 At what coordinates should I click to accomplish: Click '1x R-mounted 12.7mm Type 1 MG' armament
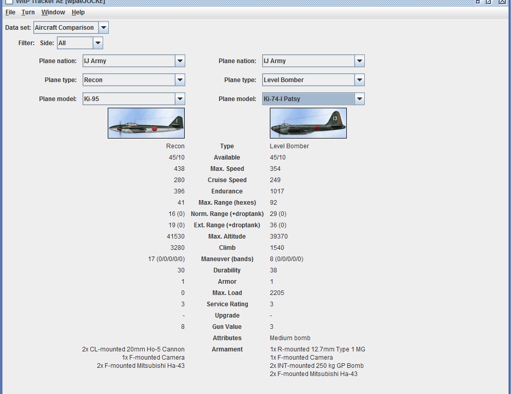click(318, 349)
